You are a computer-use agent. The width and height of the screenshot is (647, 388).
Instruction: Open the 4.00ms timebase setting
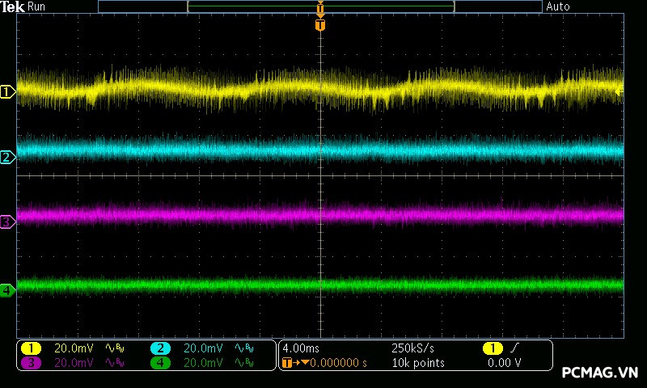[x=299, y=348]
